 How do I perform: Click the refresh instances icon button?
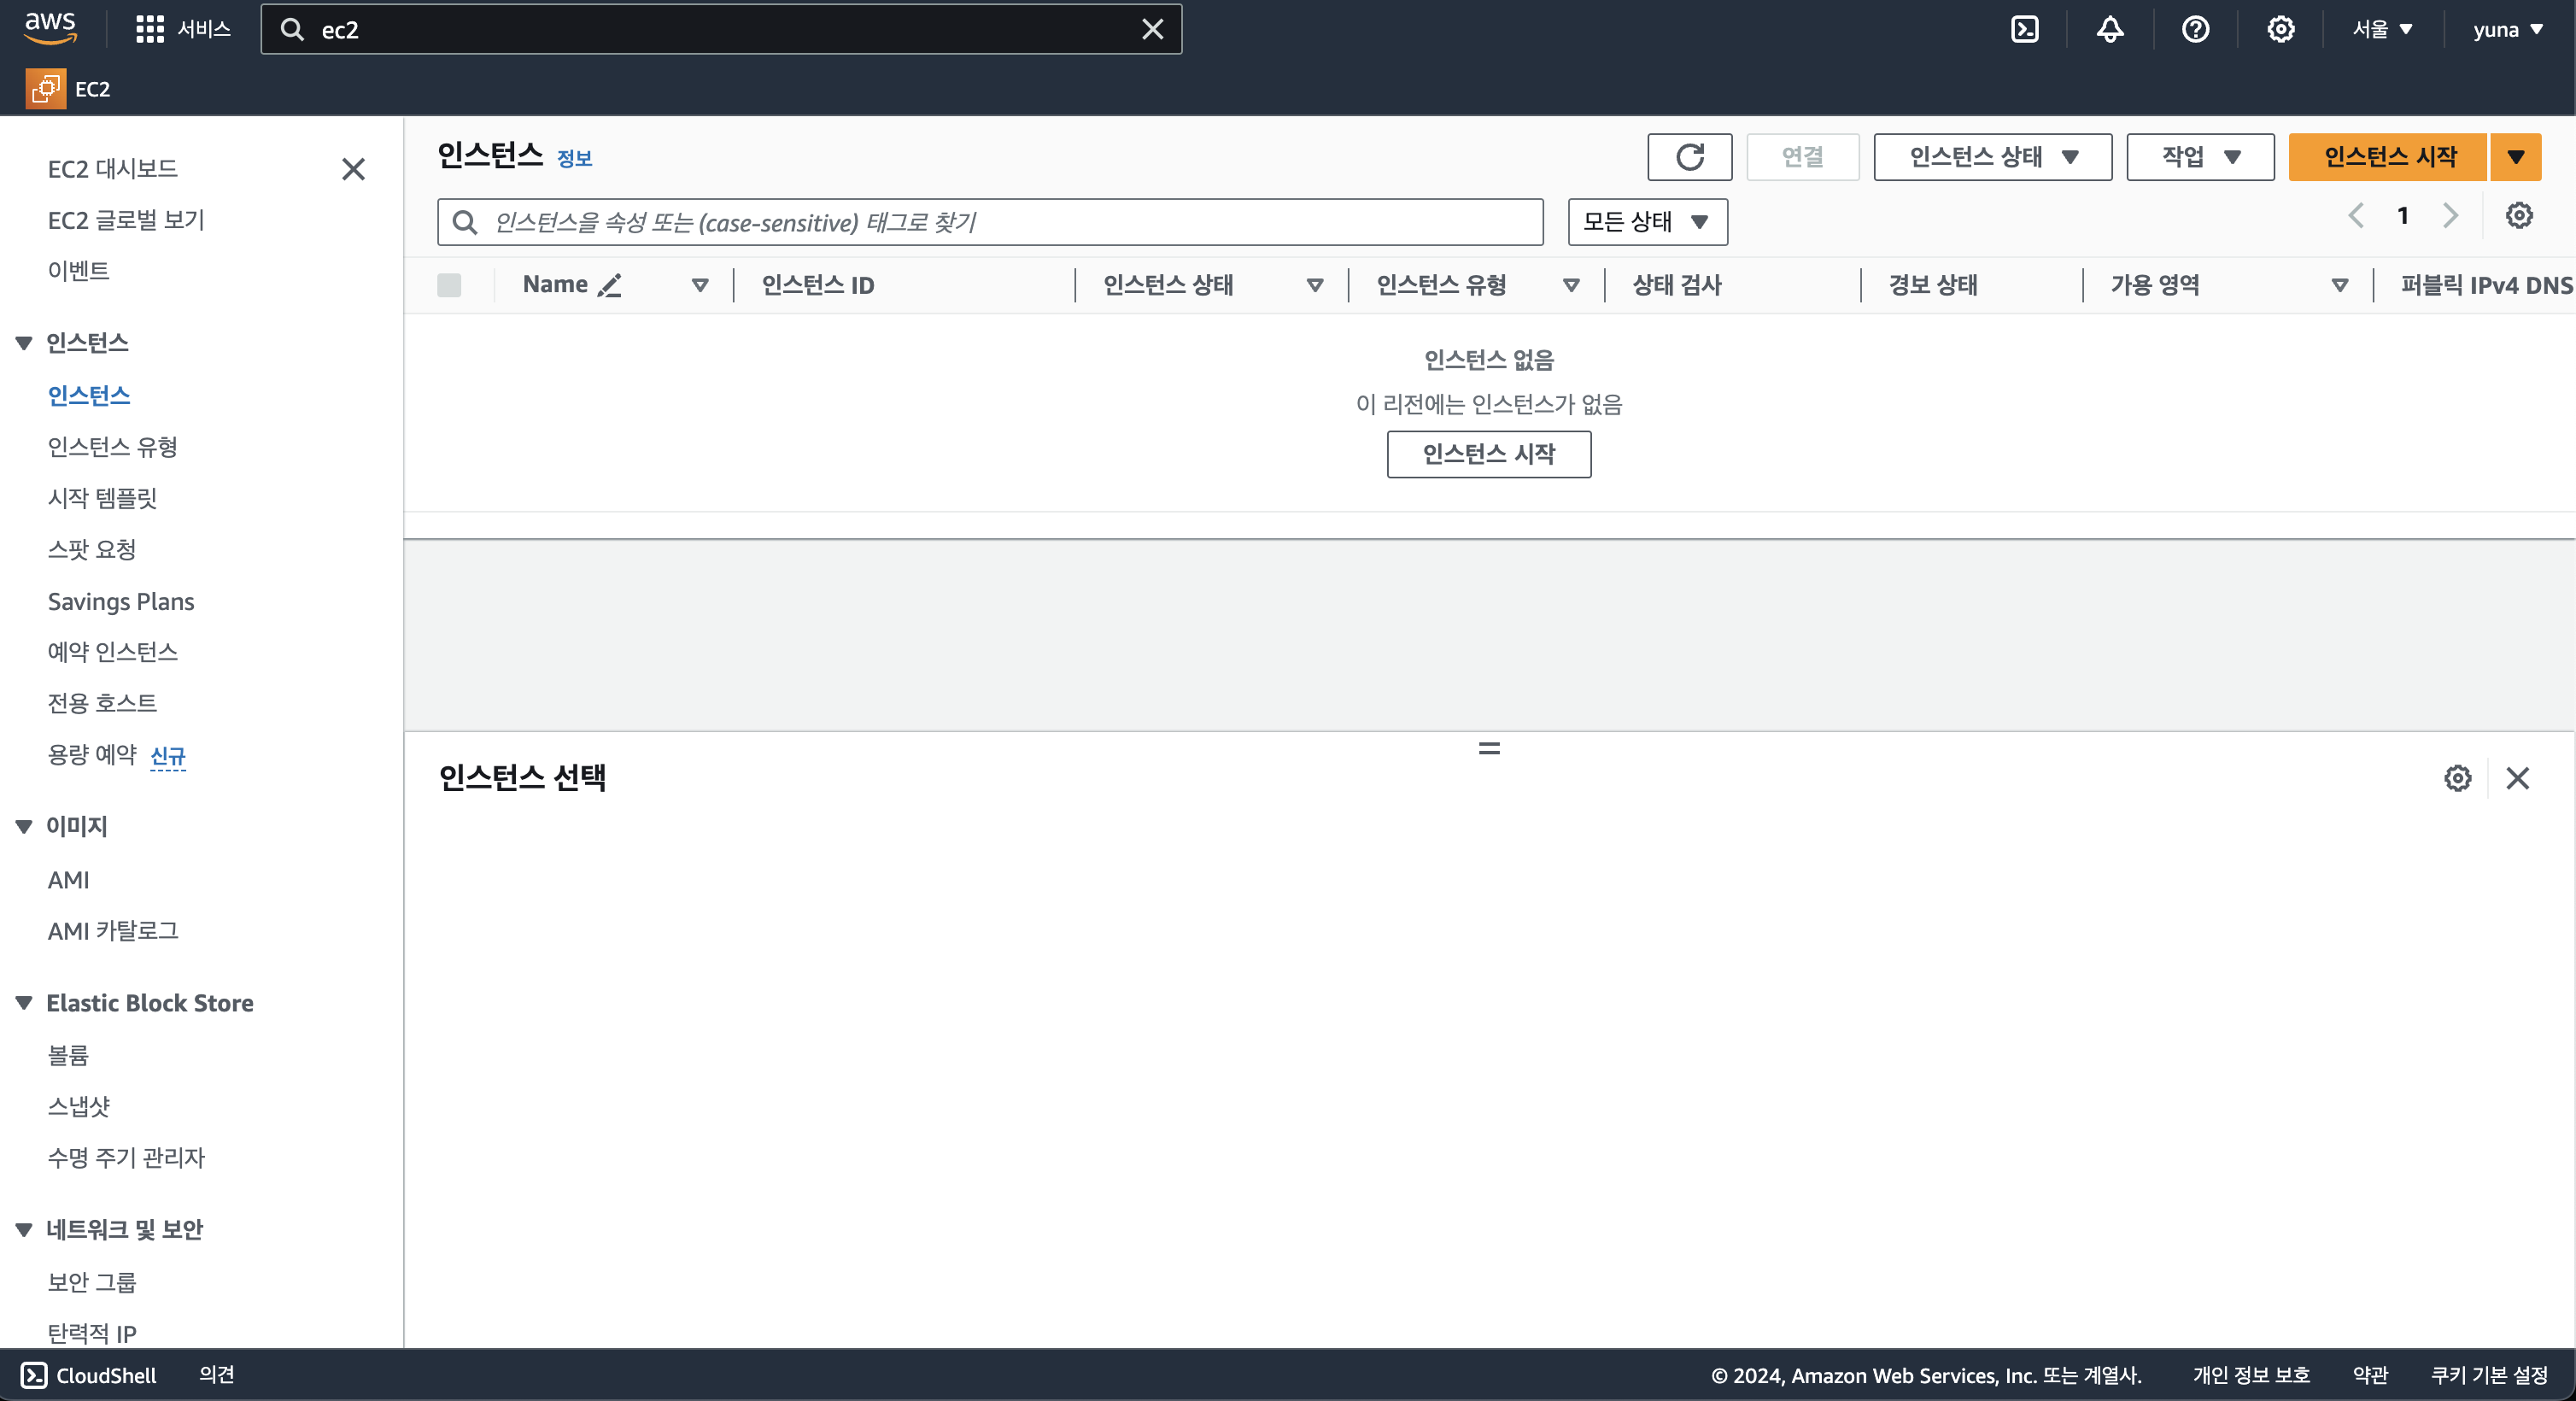[x=1689, y=157]
